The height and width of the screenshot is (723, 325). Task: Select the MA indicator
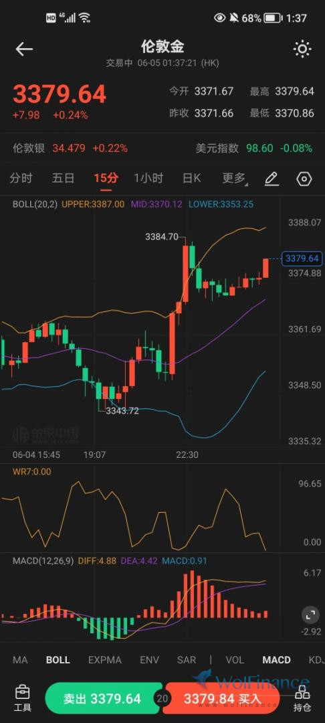20,660
